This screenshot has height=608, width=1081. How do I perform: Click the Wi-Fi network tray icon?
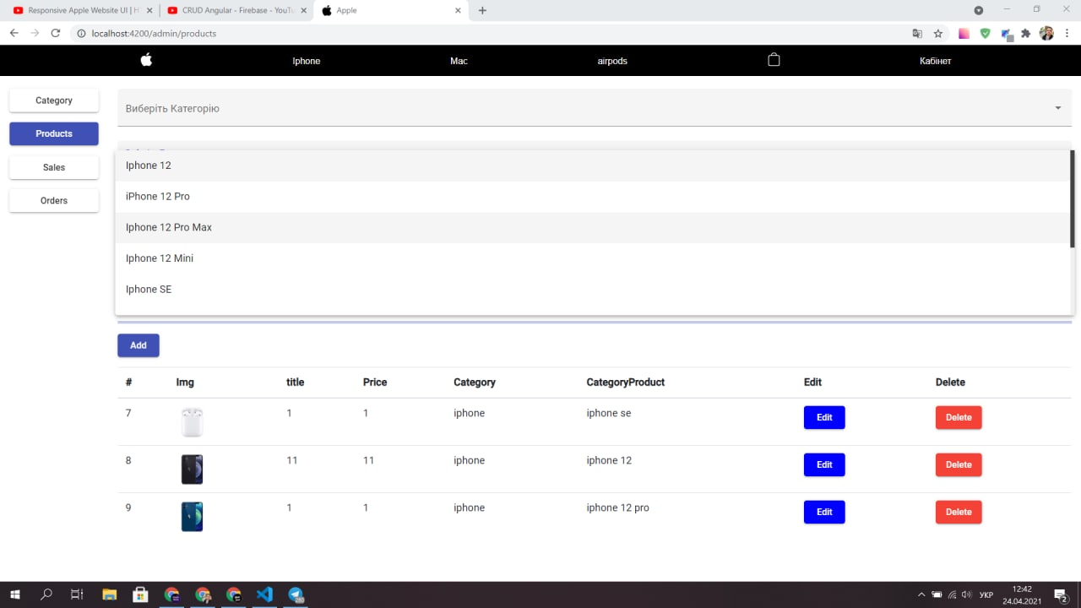tap(952, 594)
